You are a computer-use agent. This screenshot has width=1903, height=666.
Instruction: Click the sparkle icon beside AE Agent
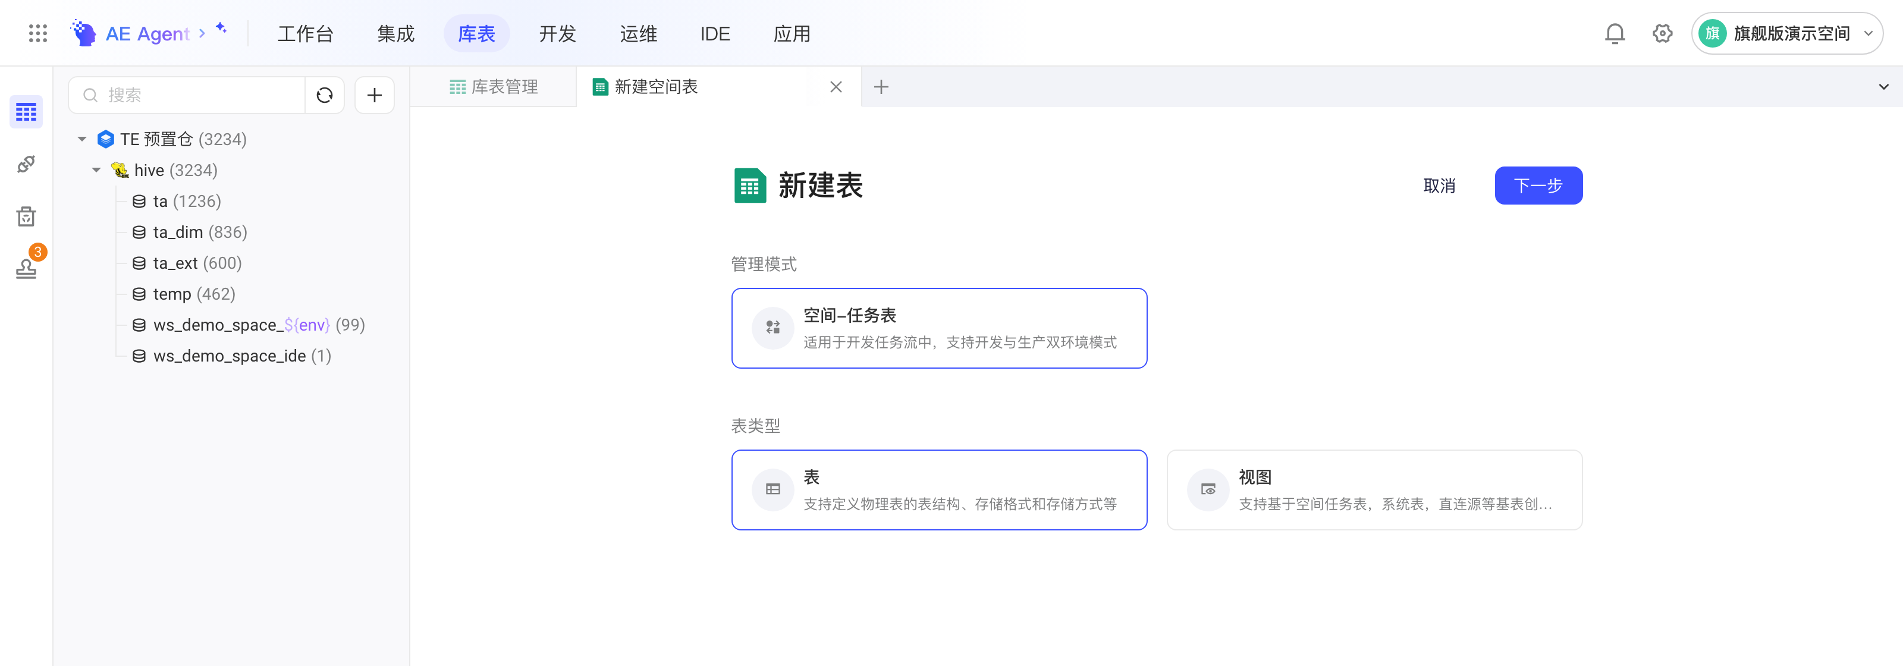pos(221,28)
